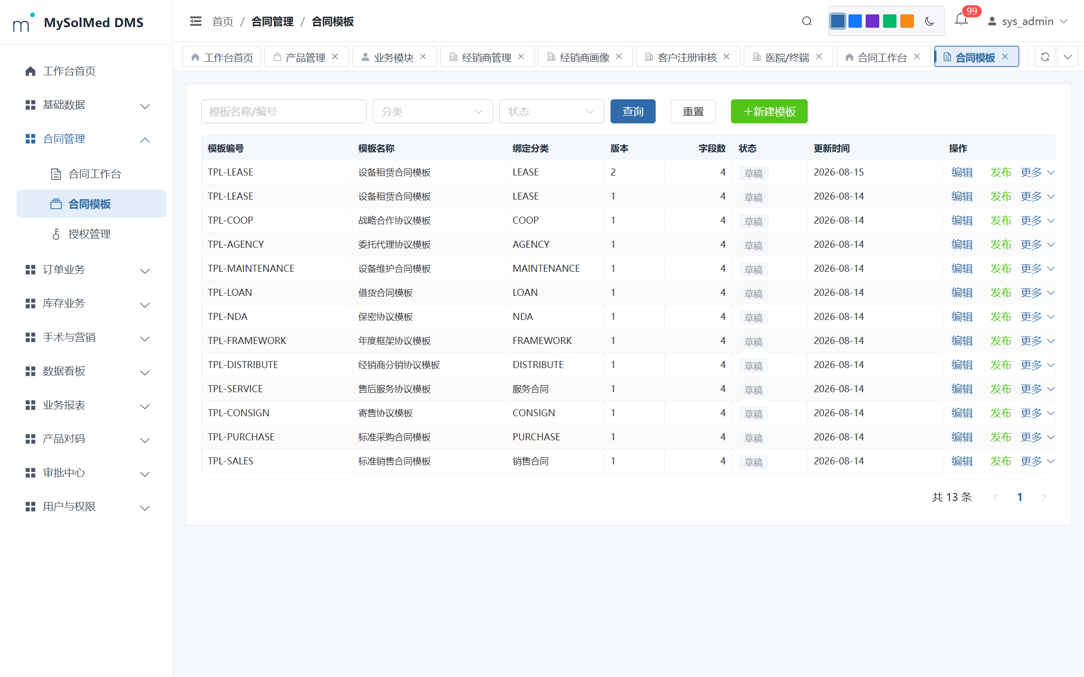Edit the TPL-COOP template row
The image size is (1084, 677).
tap(962, 221)
